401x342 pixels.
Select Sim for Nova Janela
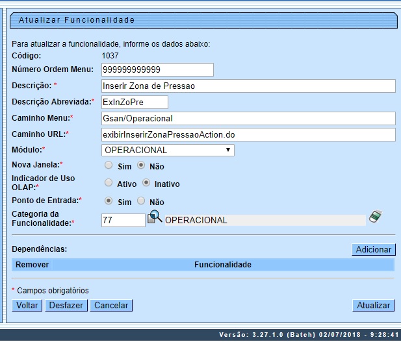coord(109,166)
